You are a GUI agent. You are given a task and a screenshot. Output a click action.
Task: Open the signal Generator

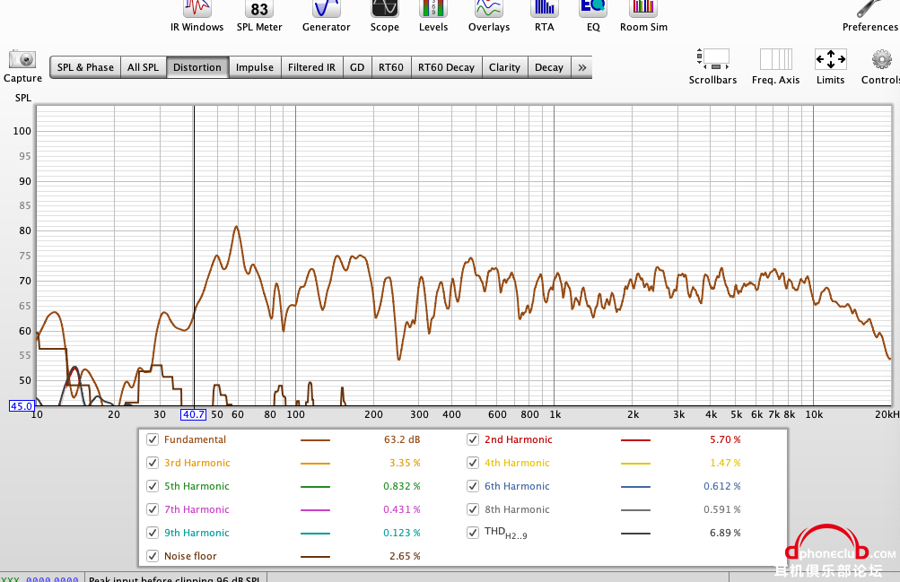coord(326,16)
